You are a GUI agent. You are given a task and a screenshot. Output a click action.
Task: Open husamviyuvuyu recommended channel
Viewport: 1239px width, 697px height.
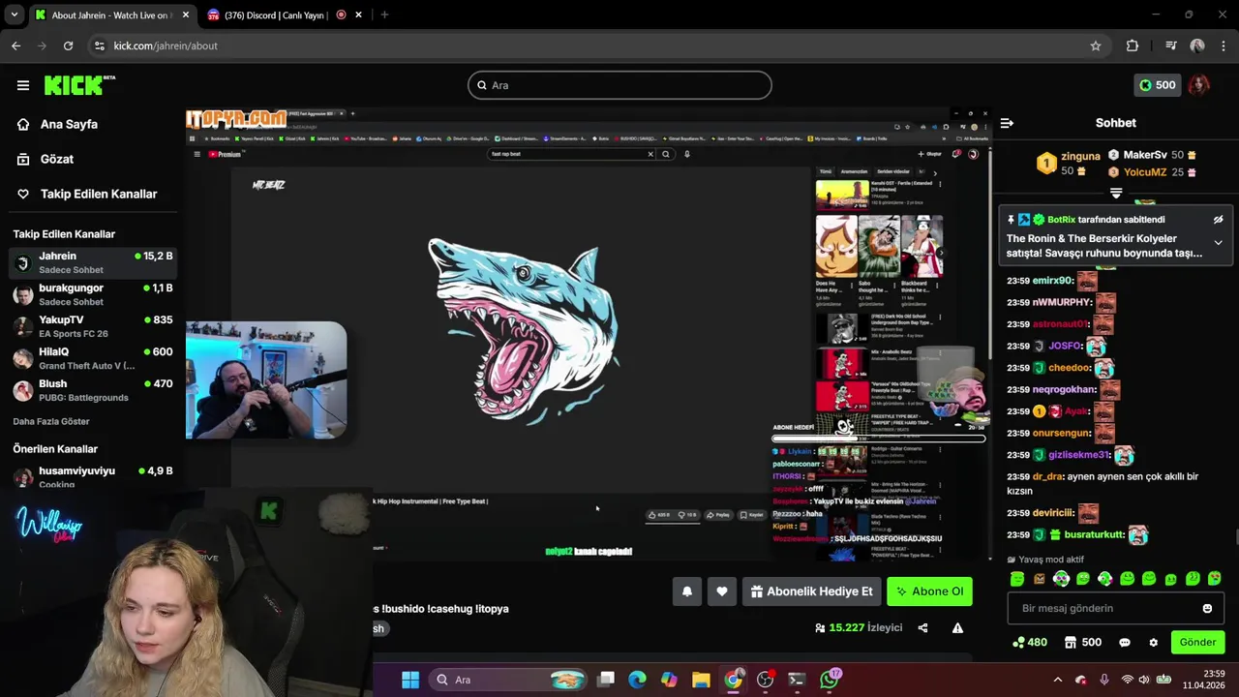93,476
